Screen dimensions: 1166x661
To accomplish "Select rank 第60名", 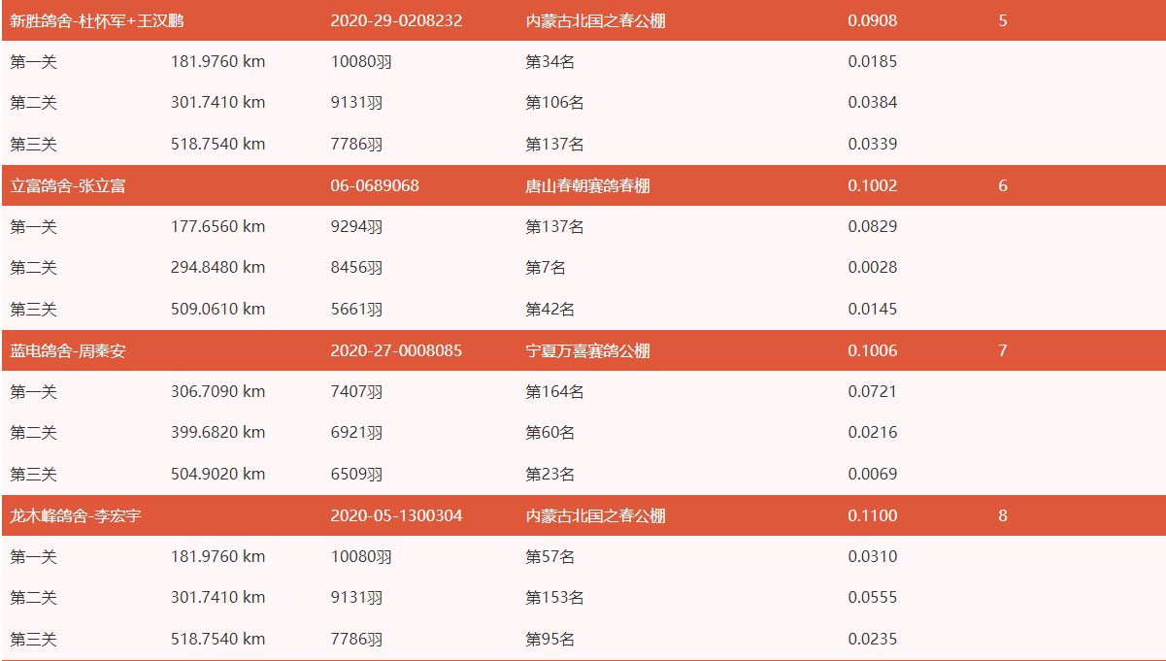I will [x=550, y=433].
